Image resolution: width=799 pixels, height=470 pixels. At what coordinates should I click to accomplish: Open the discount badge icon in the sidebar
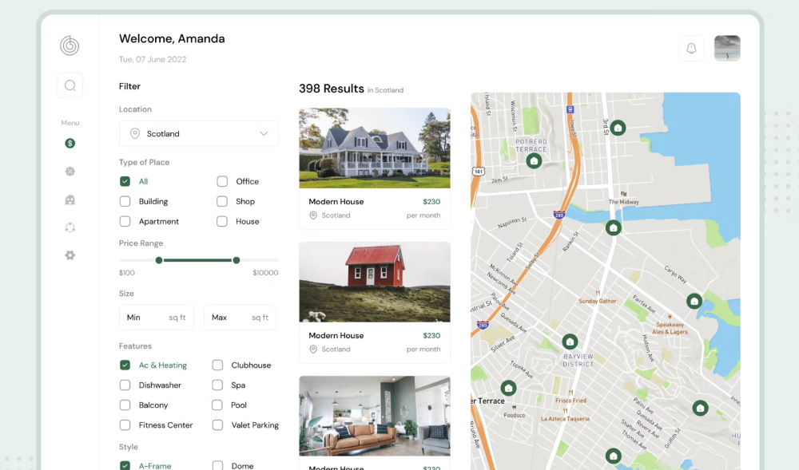click(x=70, y=171)
